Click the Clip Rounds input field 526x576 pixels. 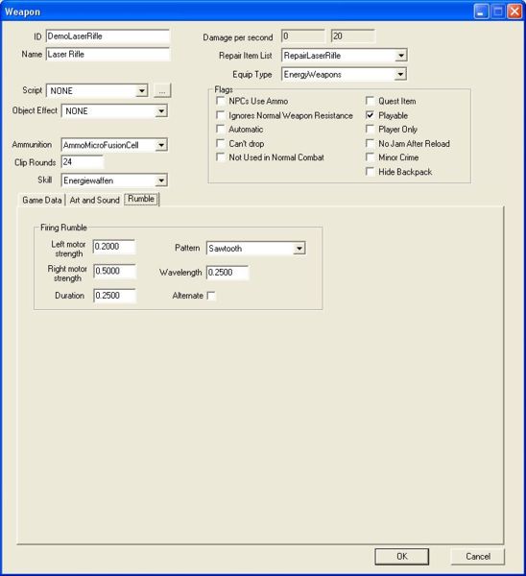tap(83, 162)
